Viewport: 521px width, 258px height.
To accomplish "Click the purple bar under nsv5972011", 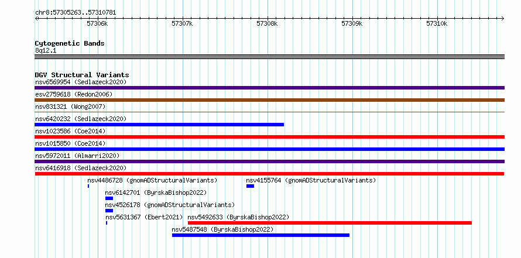I will [x=269, y=161].
